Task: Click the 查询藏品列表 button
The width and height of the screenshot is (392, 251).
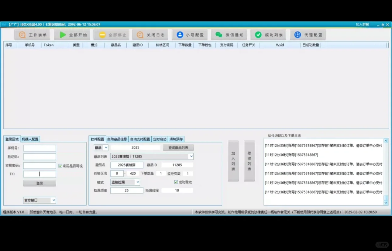Action: pos(178,148)
